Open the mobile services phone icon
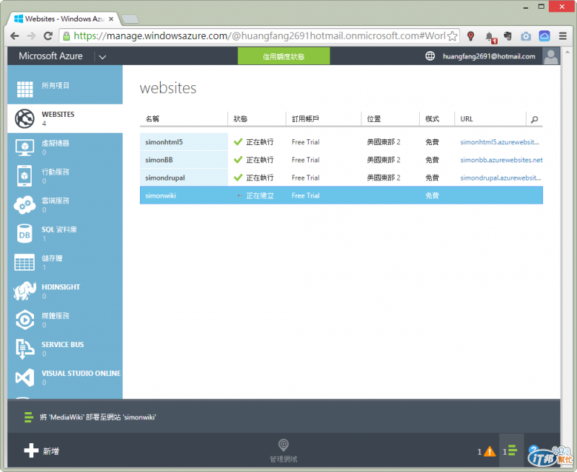 (25, 176)
